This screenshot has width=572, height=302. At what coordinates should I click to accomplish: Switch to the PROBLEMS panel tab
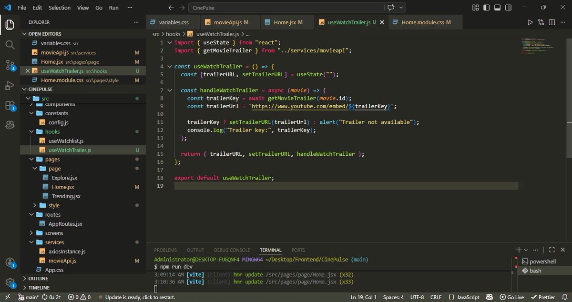165,250
